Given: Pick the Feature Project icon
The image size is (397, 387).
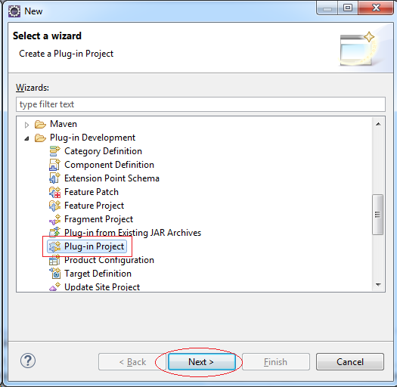Looking at the screenshot, I should pos(54,206).
